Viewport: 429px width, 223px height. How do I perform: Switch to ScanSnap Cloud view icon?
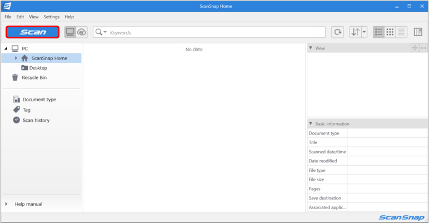point(82,32)
